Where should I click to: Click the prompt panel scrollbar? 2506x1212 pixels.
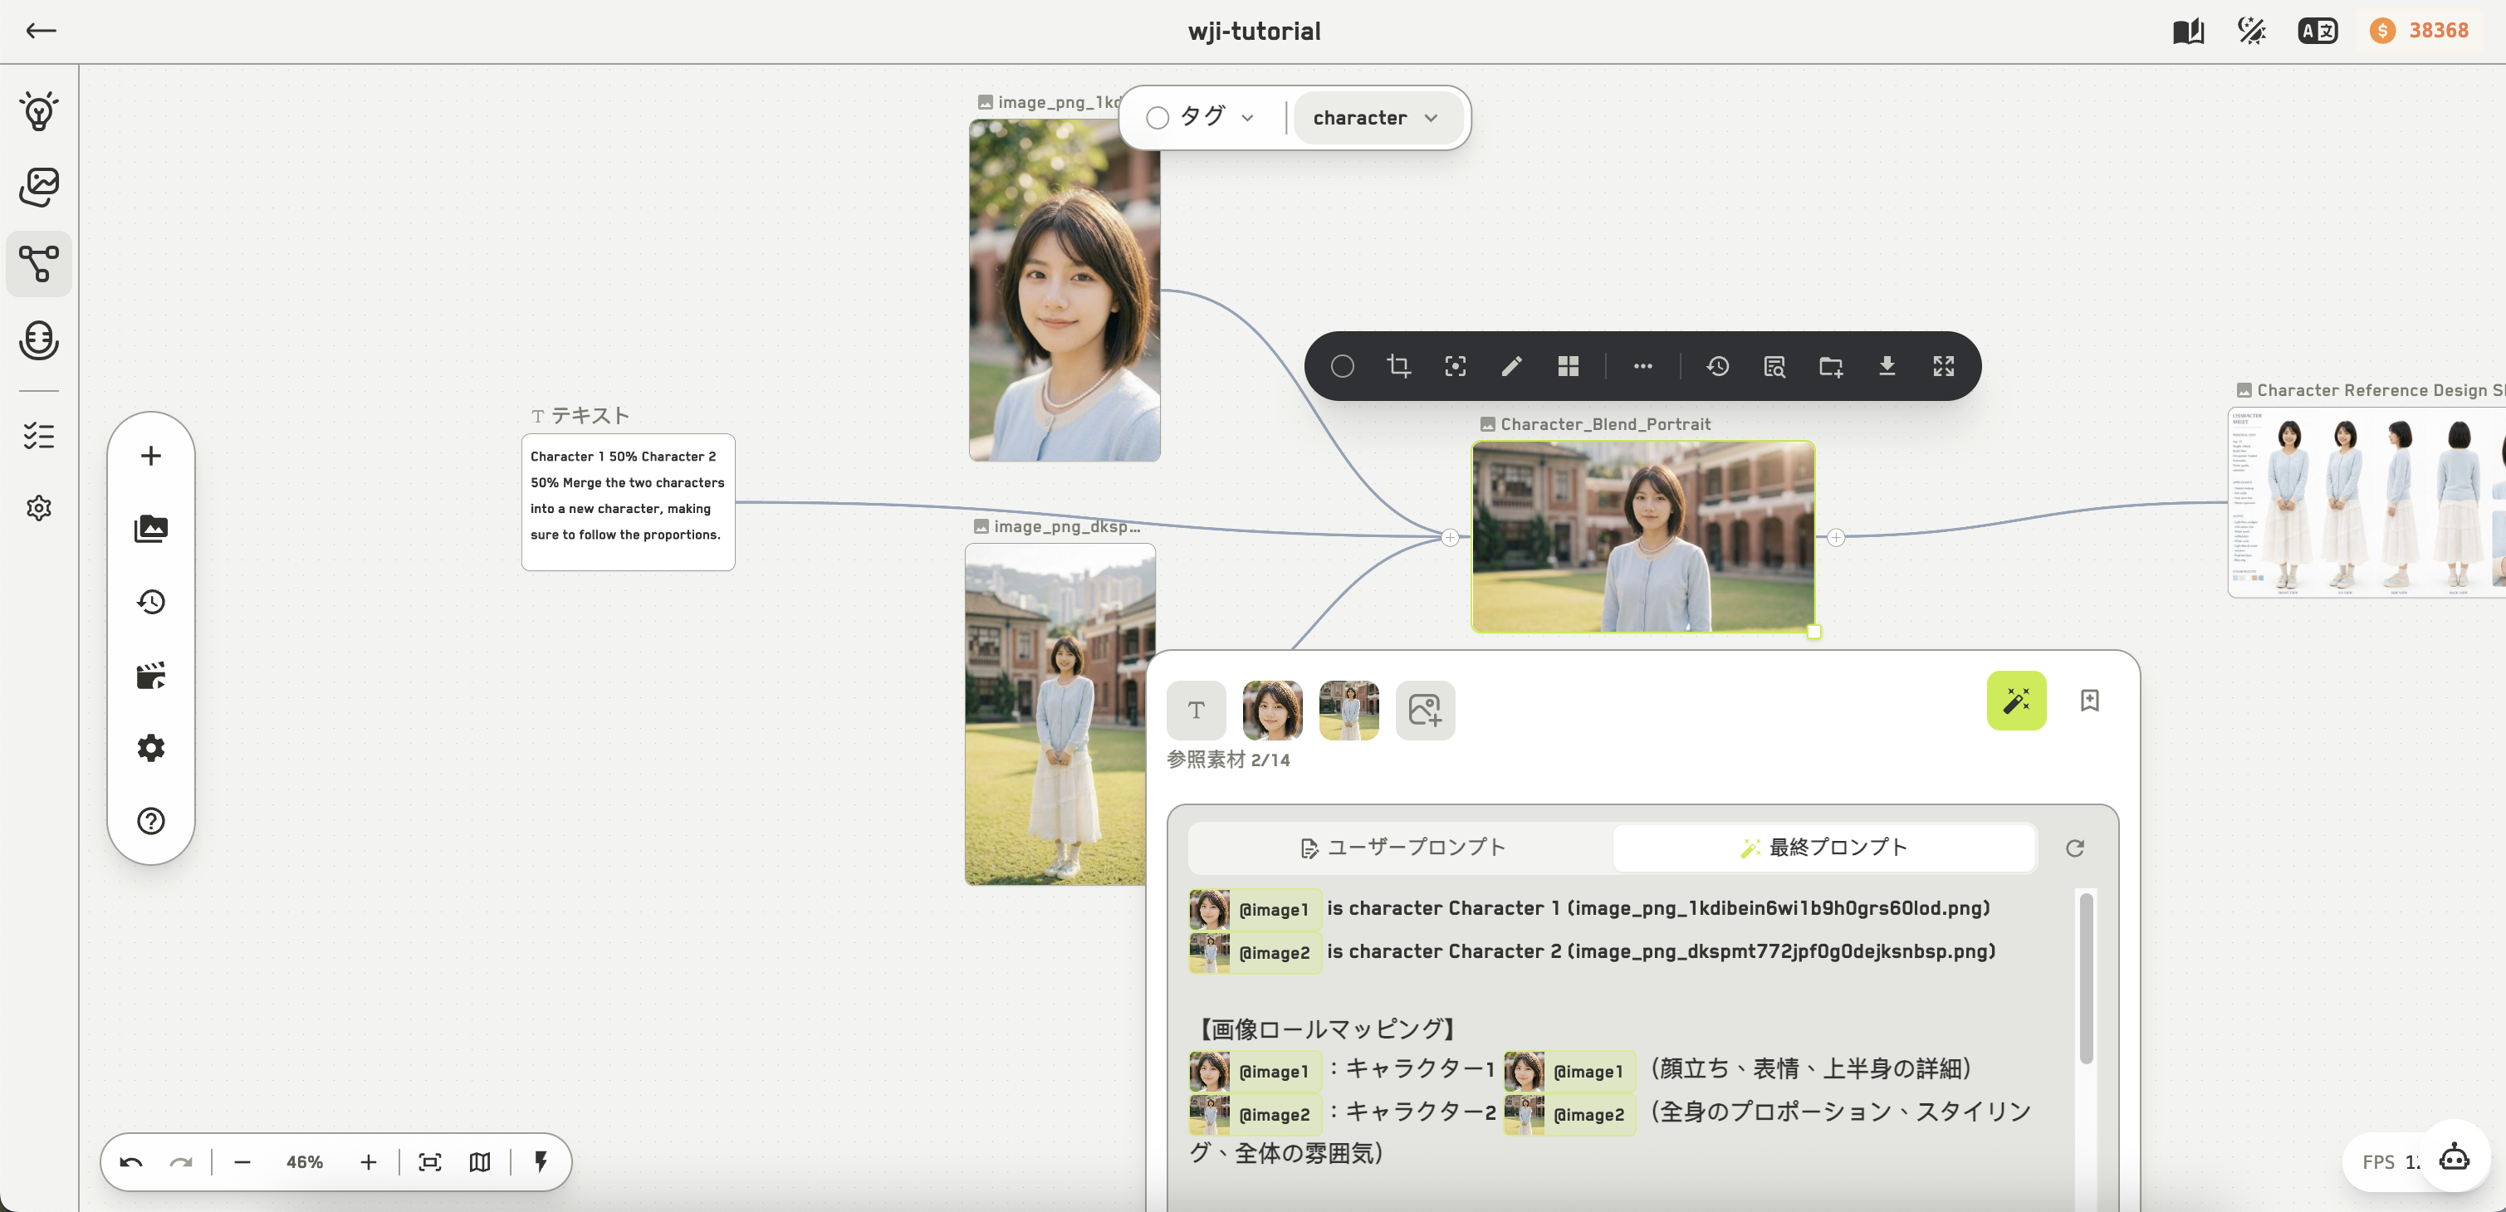[x=2086, y=978]
